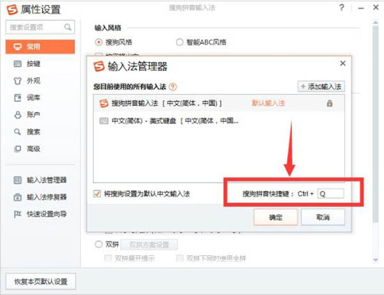Toggle 将搜狗设置为默认中文输入法 checkbox
The width and height of the screenshot is (384, 295).
click(97, 194)
